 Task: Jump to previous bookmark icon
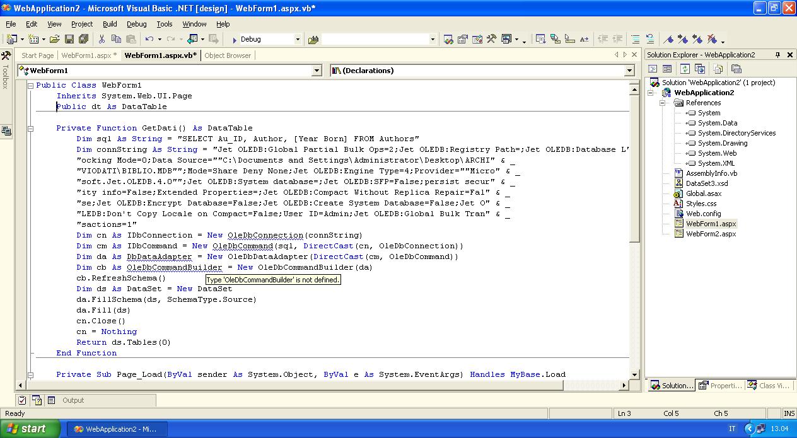tap(697, 39)
